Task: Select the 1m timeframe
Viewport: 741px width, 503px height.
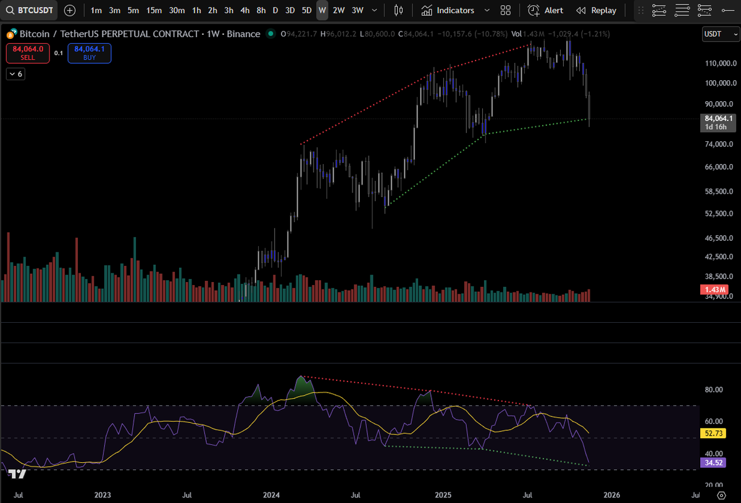Action: [x=96, y=10]
